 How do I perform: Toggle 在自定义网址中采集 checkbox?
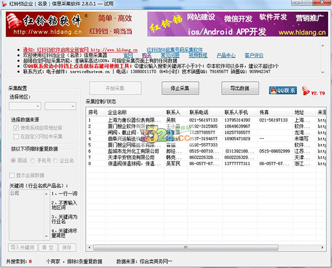coord(16,136)
